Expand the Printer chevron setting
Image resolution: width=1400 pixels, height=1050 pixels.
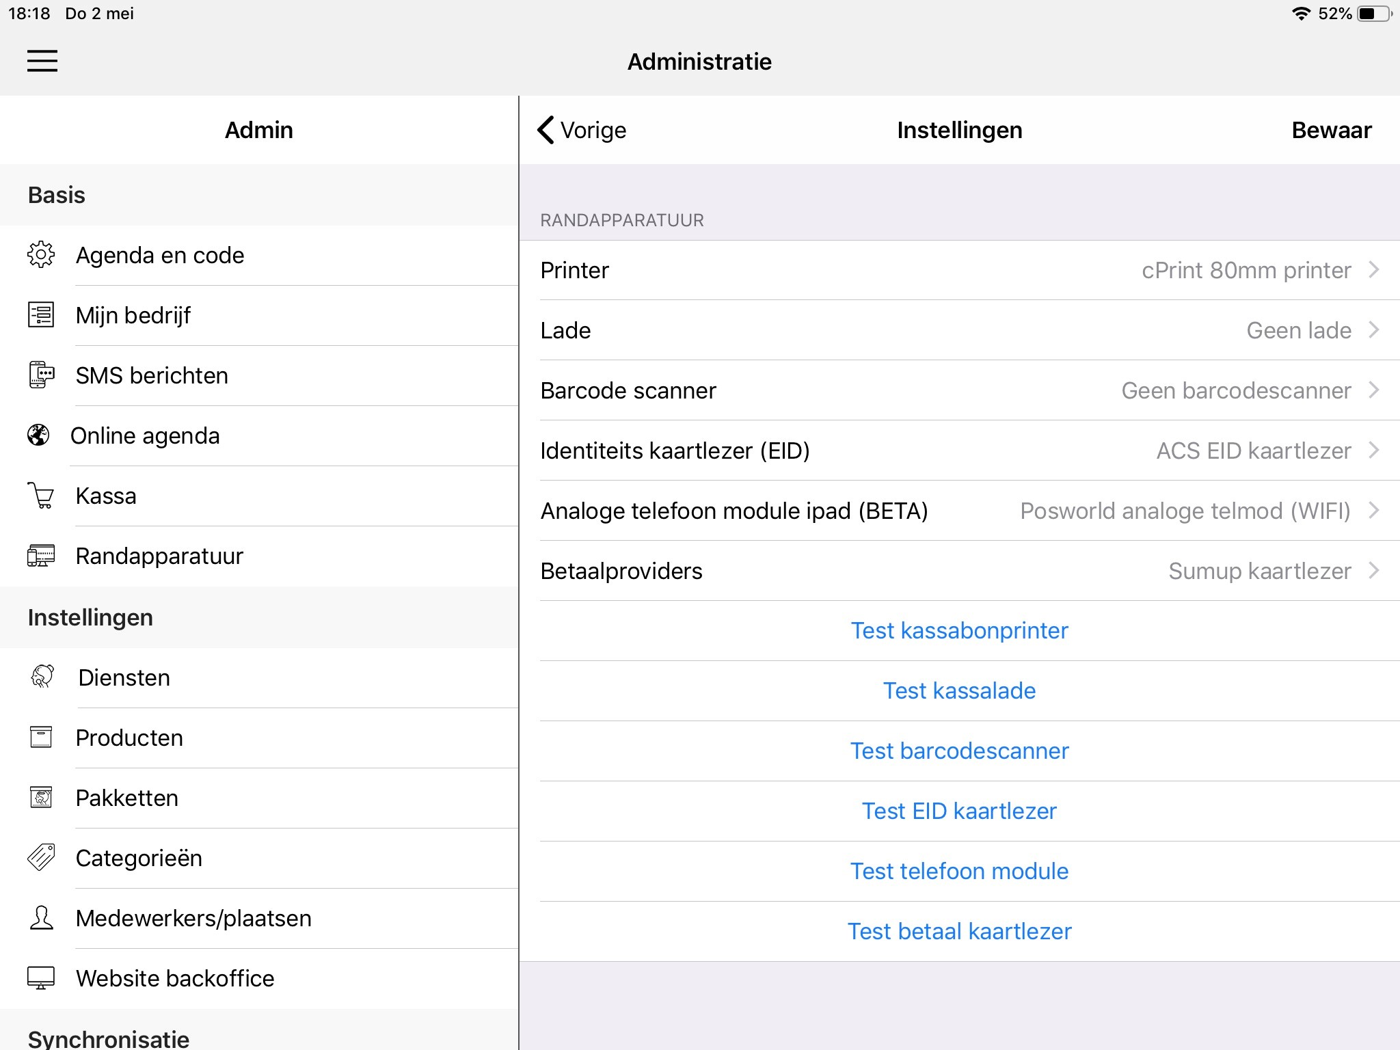[1373, 270]
